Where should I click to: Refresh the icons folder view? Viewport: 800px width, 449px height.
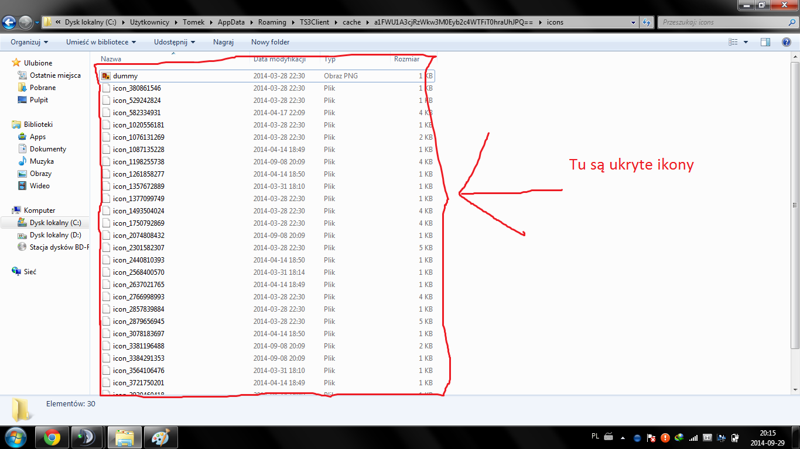click(647, 22)
